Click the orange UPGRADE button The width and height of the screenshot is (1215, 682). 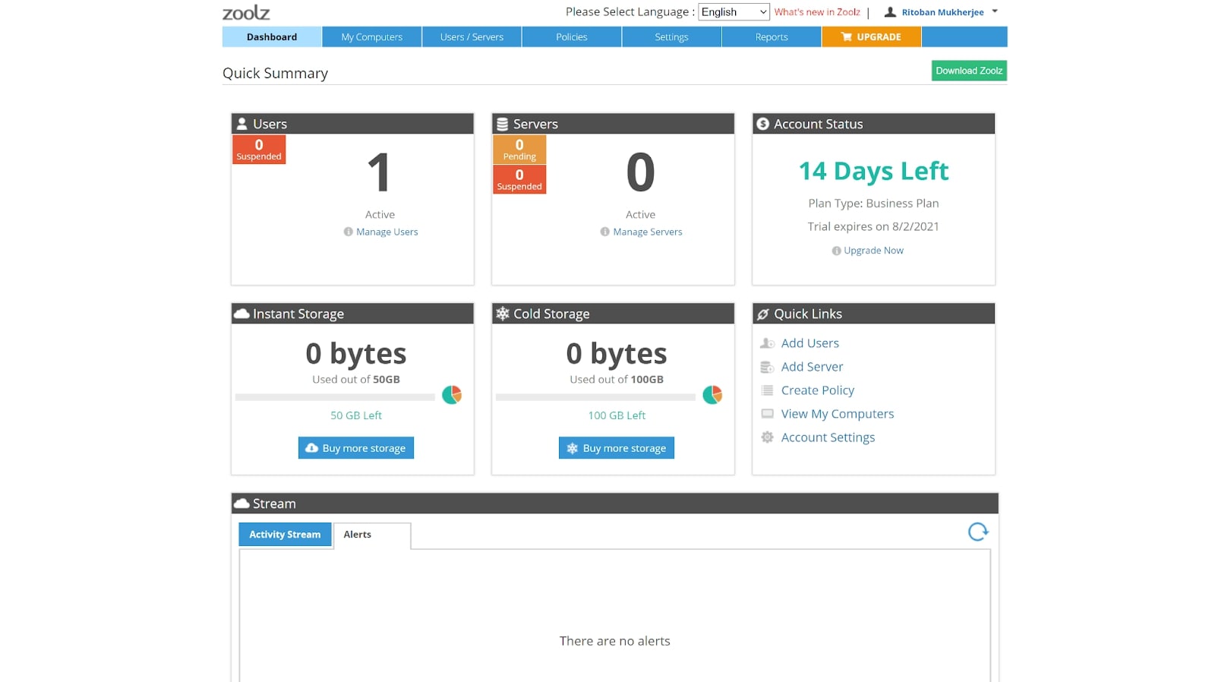(x=871, y=36)
